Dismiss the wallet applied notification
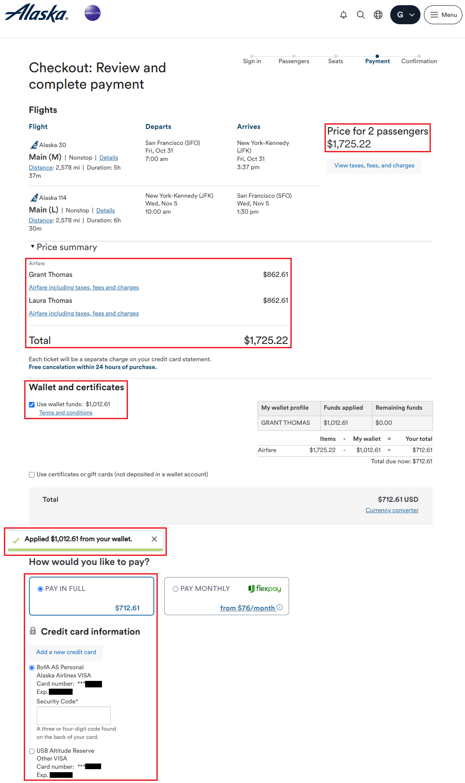The height and width of the screenshot is (783, 465). [x=154, y=539]
